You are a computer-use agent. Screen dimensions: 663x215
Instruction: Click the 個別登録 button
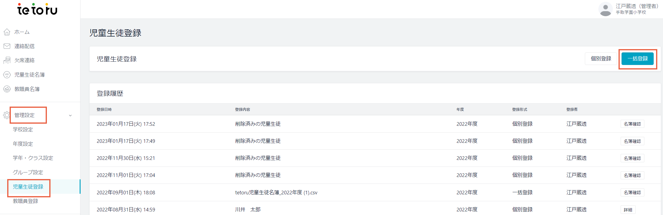pyautogui.click(x=601, y=59)
